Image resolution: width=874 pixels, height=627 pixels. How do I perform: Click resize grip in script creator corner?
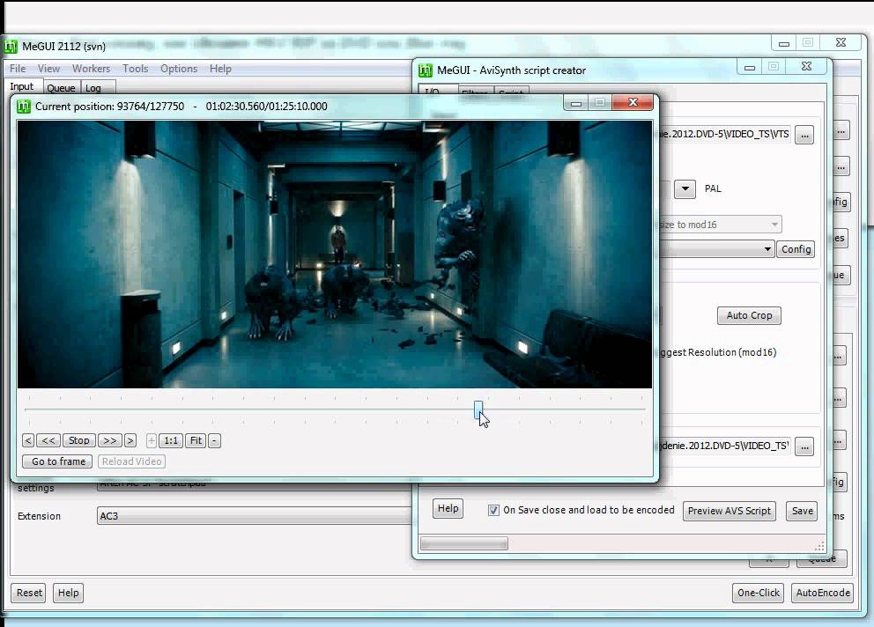tap(819, 546)
